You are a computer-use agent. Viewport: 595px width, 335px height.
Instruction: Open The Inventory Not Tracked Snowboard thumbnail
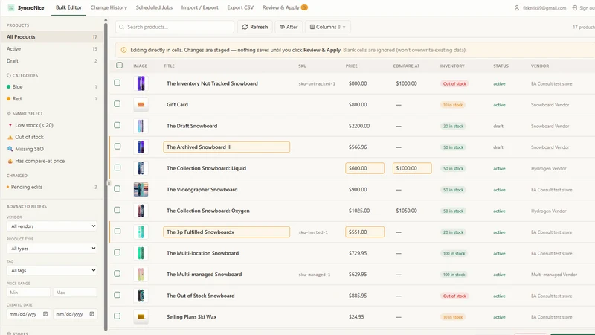141,83
